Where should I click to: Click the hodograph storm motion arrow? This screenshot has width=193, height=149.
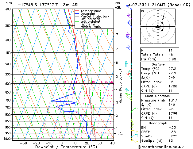(x=163, y=30)
